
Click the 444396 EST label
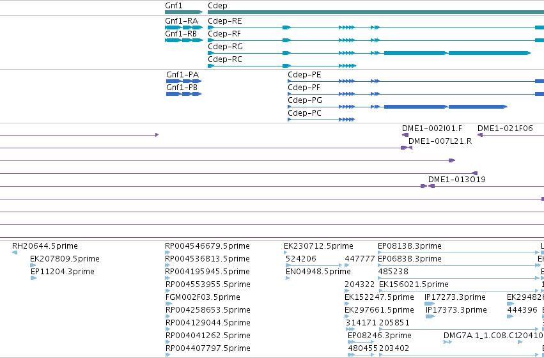pyautogui.click(x=522, y=310)
